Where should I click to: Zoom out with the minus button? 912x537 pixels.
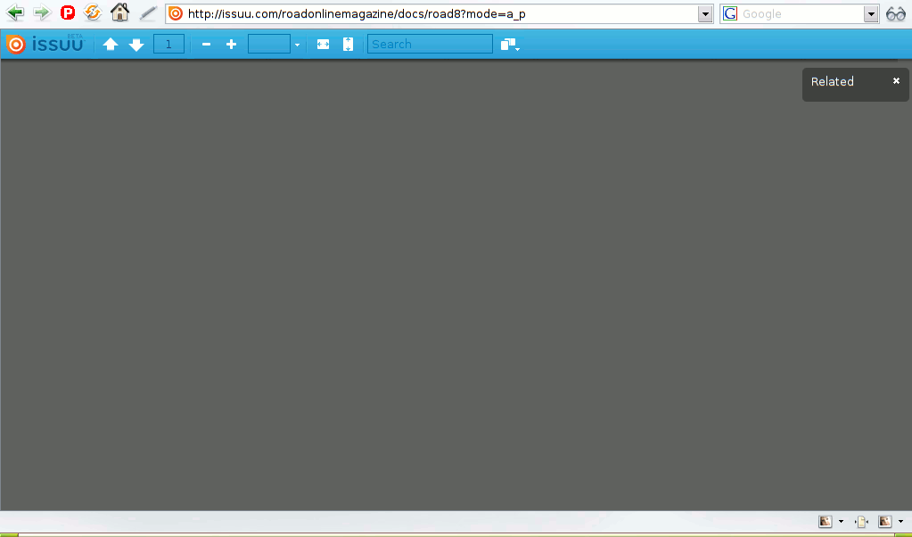[206, 45]
